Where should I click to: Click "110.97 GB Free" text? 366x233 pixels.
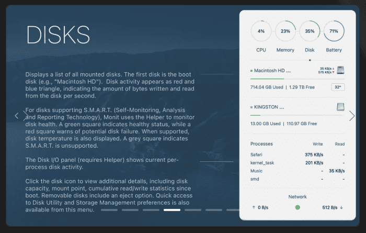pyautogui.click(x=302, y=124)
